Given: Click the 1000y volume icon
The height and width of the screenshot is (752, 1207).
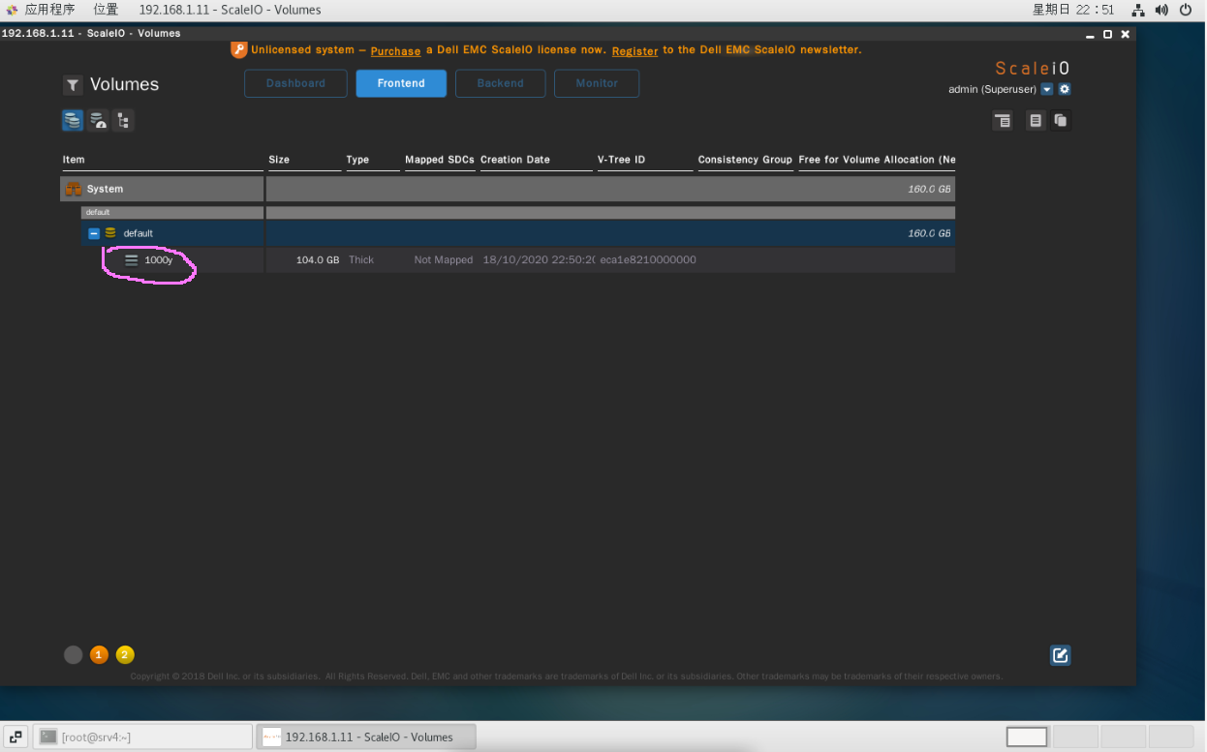Looking at the screenshot, I should click(x=132, y=260).
